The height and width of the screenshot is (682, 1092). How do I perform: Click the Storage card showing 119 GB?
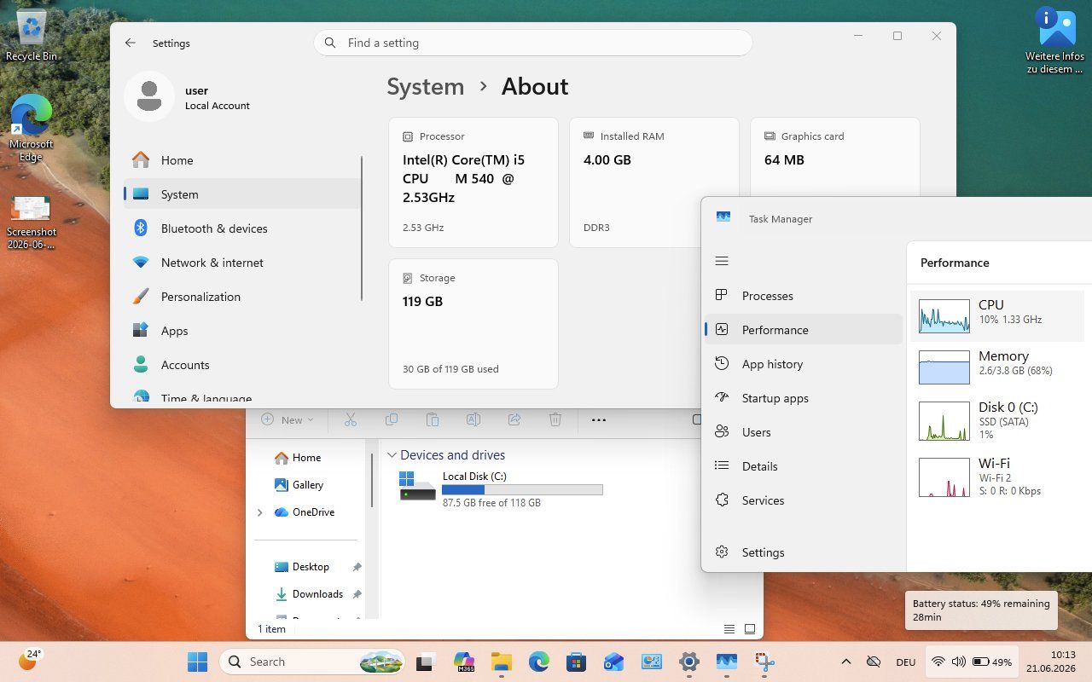point(473,324)
